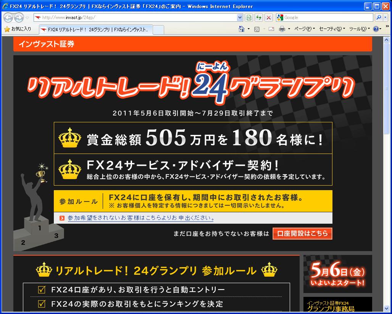392x314 pixels.
Task: Click the search magnifier button
Action: pos(377,18)
